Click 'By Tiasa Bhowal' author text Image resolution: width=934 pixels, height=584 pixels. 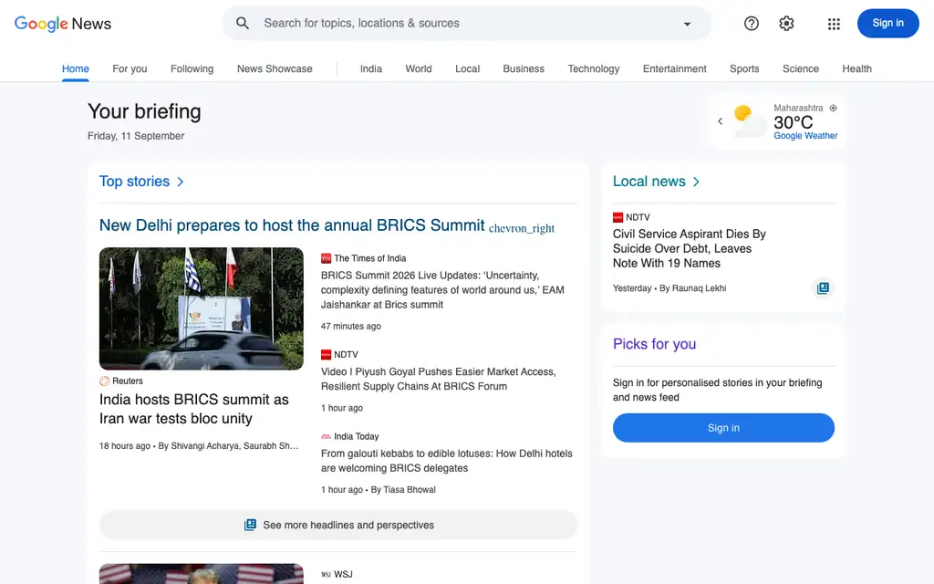tap(403, 490)
